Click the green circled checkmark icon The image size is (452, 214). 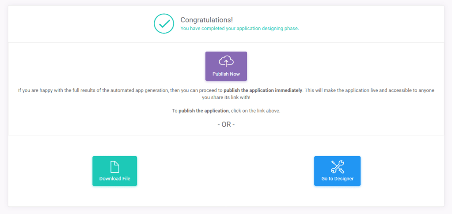164,23
